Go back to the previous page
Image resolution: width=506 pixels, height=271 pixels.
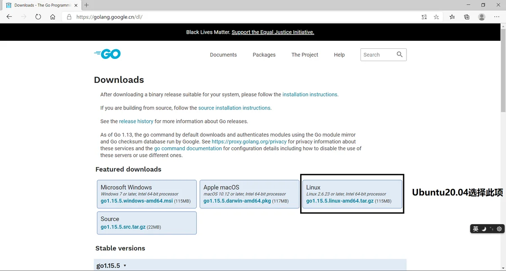point(9,17)
